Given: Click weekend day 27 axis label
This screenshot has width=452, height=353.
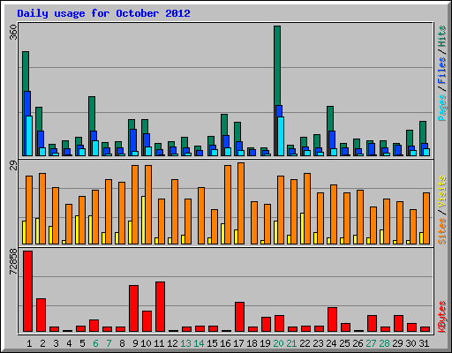Looking at the screenshot, I should click(x=371, y=343).
